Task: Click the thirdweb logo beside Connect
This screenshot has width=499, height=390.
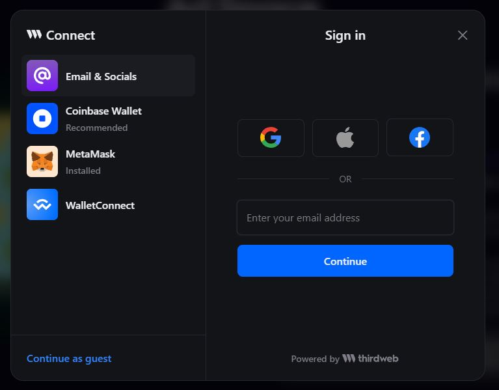Action: (34, 35)
